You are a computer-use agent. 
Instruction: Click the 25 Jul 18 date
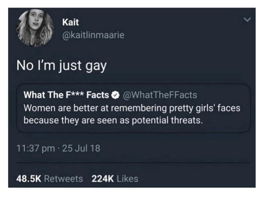81,148
